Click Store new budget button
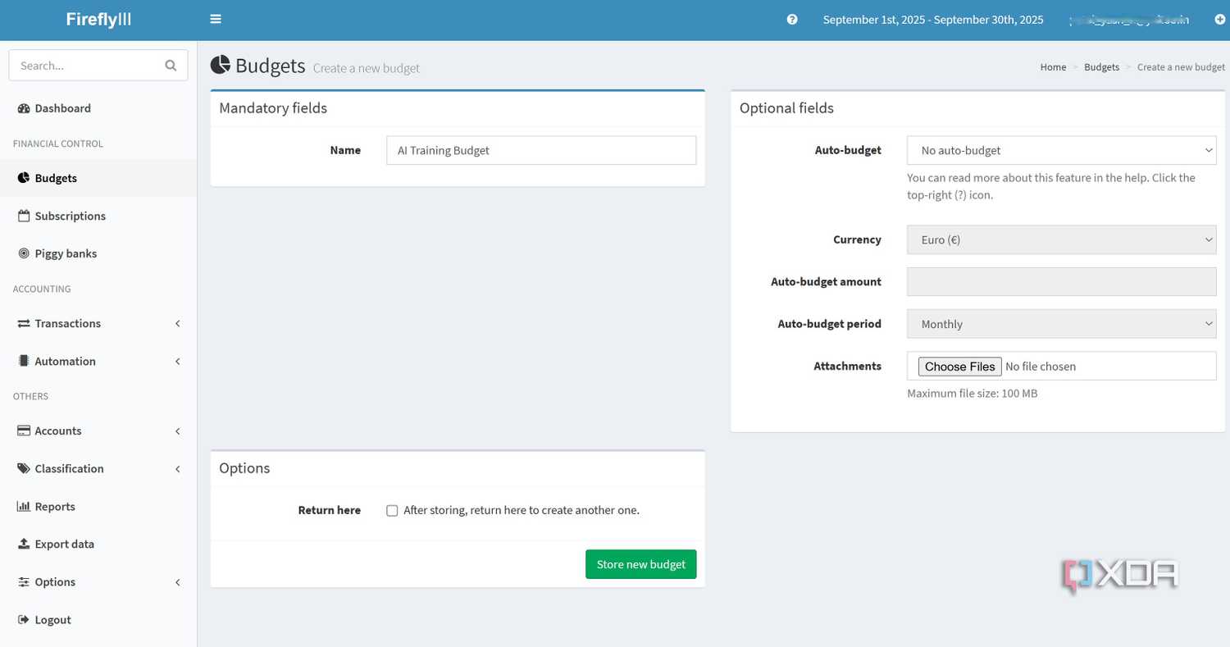The image size is (1230, 647). point(640,564)
